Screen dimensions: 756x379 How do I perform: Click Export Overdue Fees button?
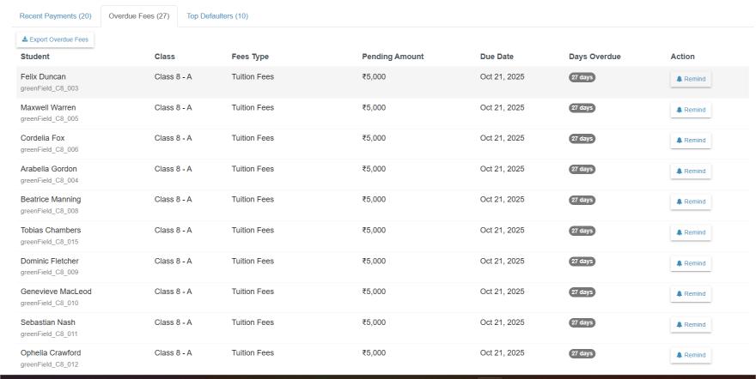tap(55, 39)
